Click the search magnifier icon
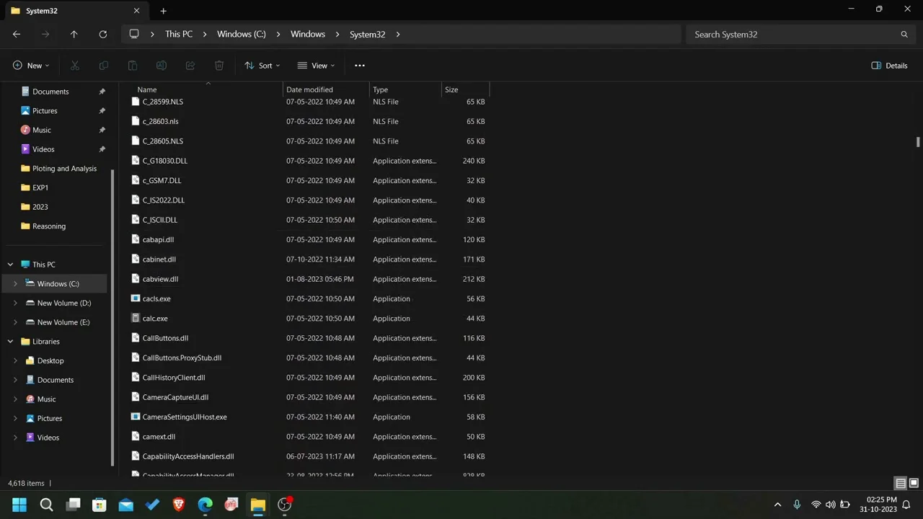The height and width of the screenshot is (519, 923). pyautogui.click(x=904, y=34)
